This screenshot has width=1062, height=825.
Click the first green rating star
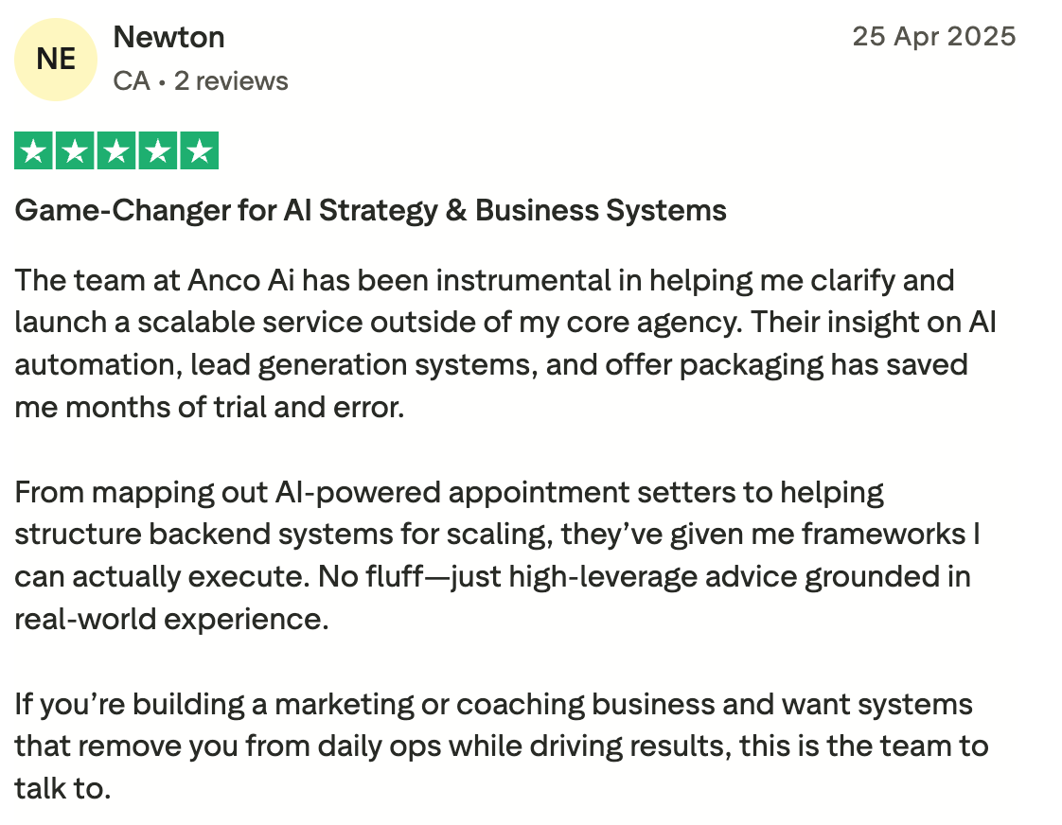pos(34,151)
